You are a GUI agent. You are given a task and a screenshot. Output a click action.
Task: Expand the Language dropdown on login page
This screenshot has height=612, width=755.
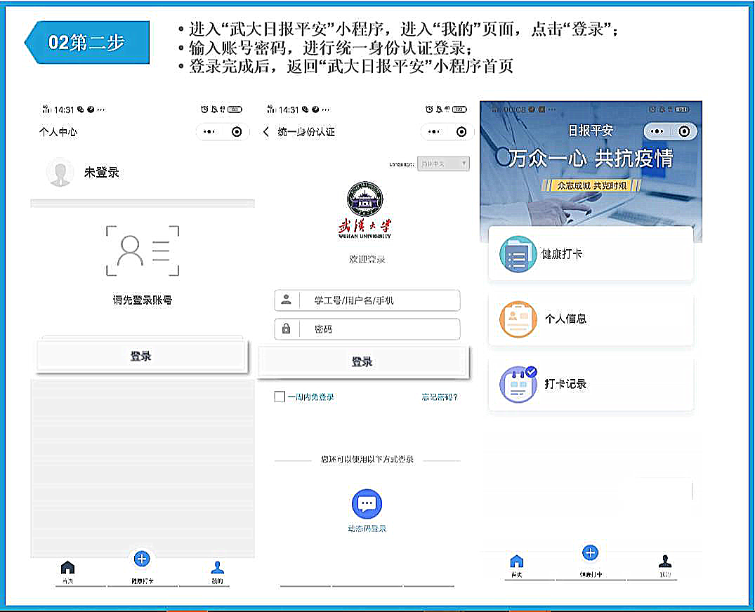tap(443, 164)
